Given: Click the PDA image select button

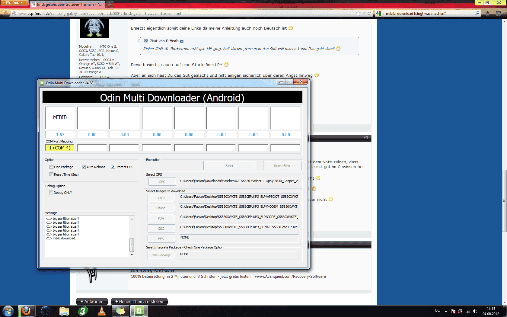Looking at the screenshot, I should pyautogui.click(x=161, y=218).
